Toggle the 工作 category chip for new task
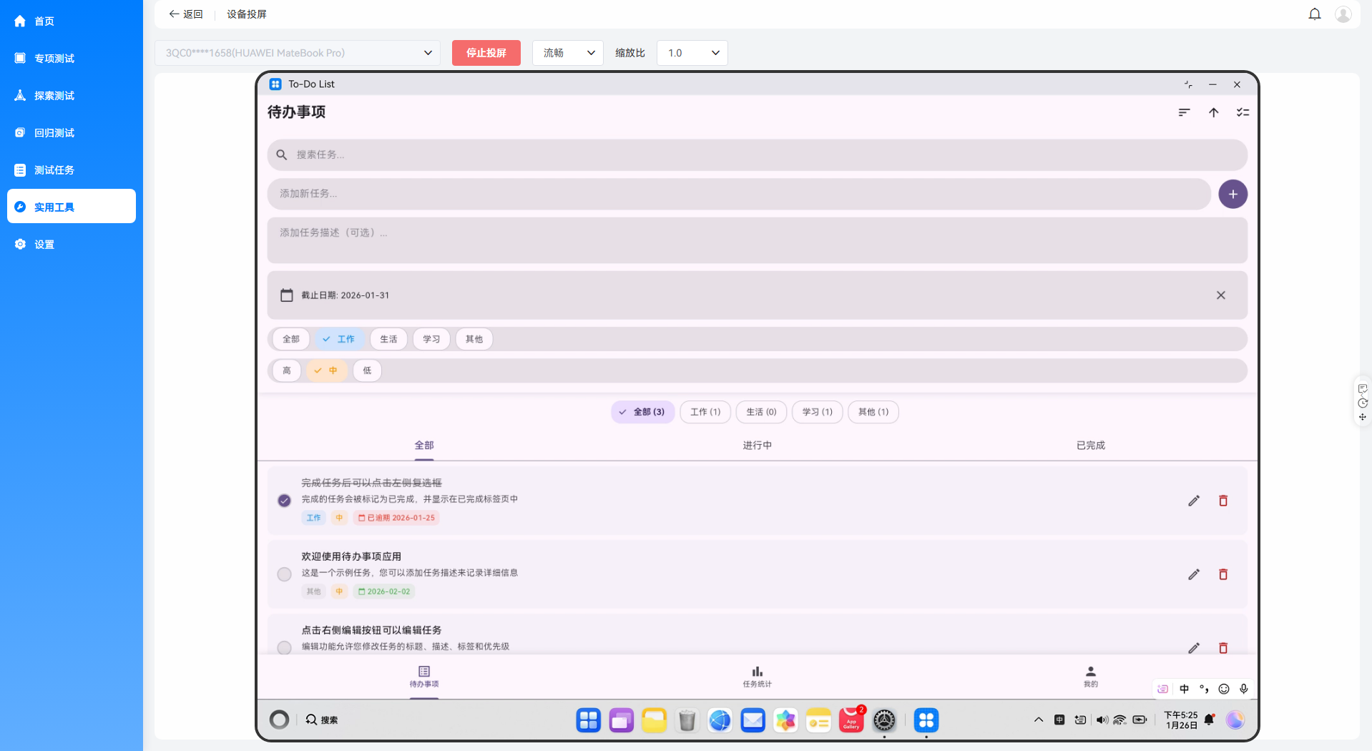1372x751 pixels. tap(340, 339)
